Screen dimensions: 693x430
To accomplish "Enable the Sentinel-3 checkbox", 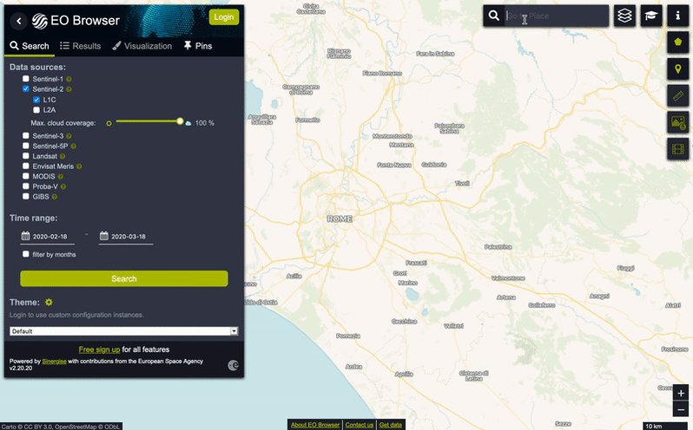I will [26, 135].
